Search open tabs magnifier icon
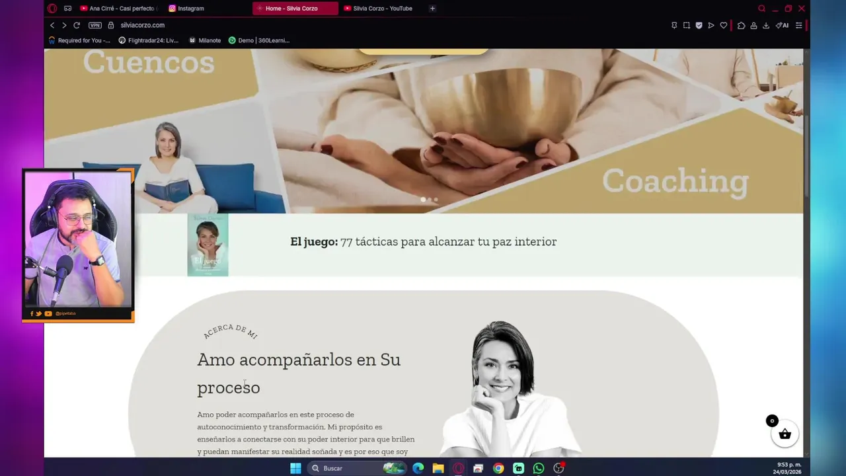The image size is (846, 476). click(x=761, y=9)
